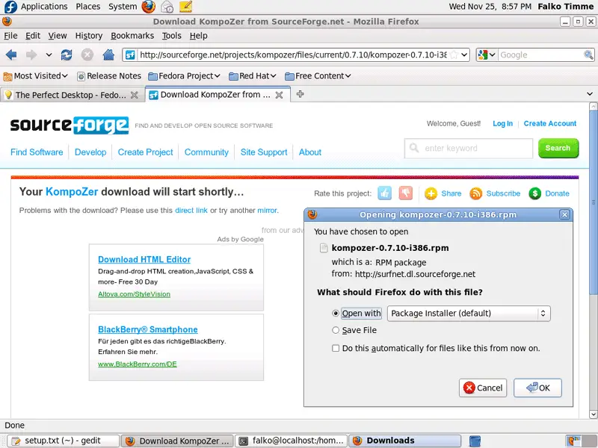Open the Edit menu
The height and width of the screenshot is (448, 598).
pyautogui.click(x=33, y=35)
